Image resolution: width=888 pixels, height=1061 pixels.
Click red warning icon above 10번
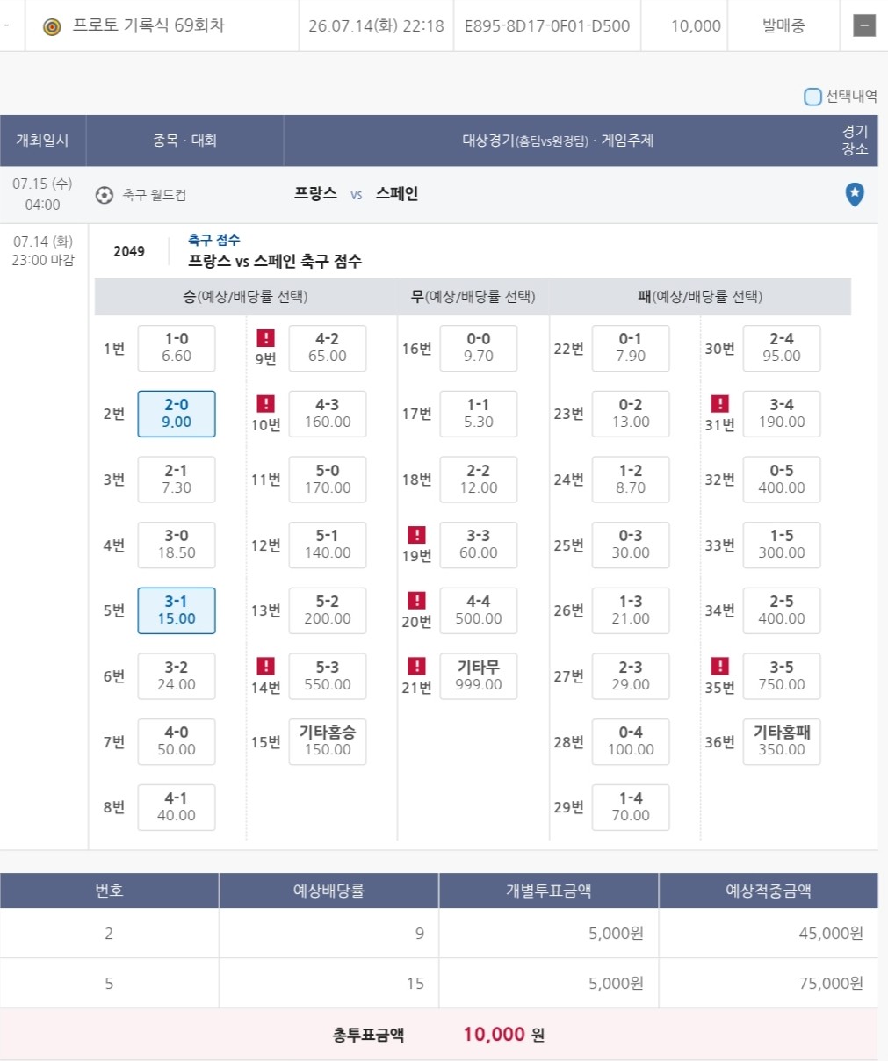265,404
